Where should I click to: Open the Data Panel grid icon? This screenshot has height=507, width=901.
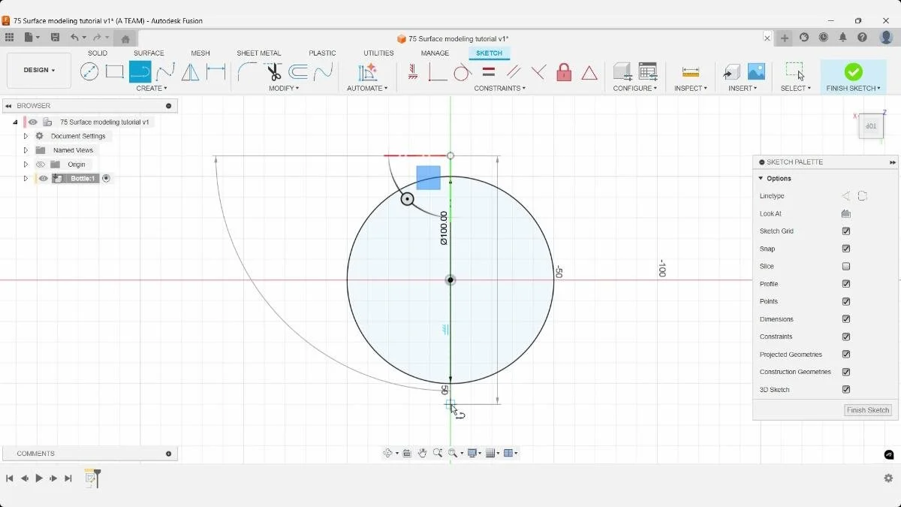point(9,38)
